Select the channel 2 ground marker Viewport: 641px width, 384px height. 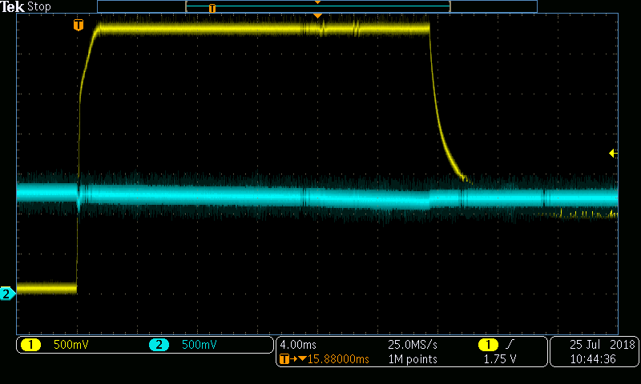pos(7,294)
